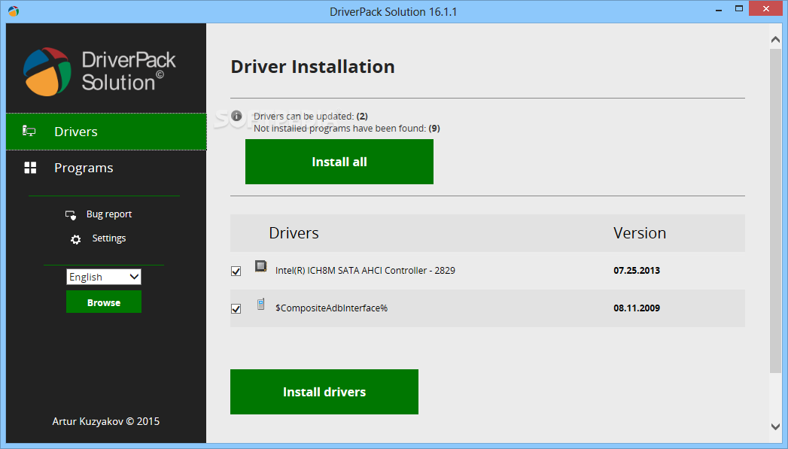Click the Driver Installation heading
The image size is (788, 449).
(312, 67)
